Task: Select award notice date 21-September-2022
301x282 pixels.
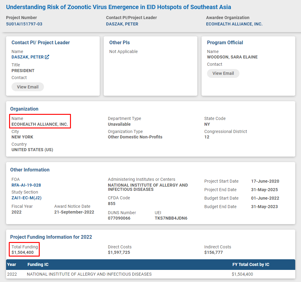Action: pyautogui.click(x=74, y=212)
